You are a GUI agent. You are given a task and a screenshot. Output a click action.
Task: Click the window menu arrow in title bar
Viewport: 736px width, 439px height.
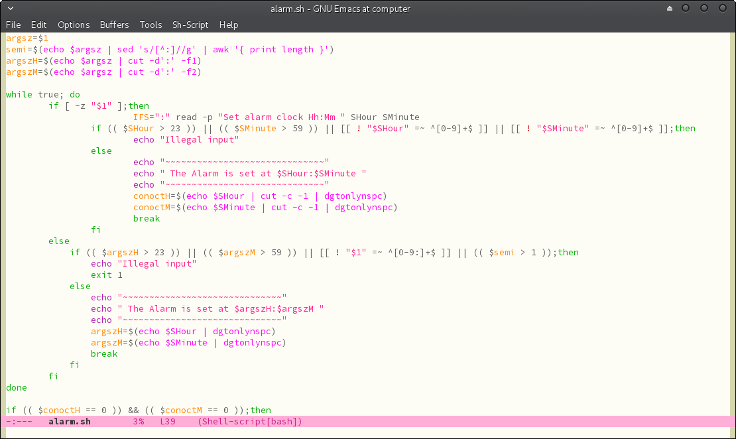9,9
